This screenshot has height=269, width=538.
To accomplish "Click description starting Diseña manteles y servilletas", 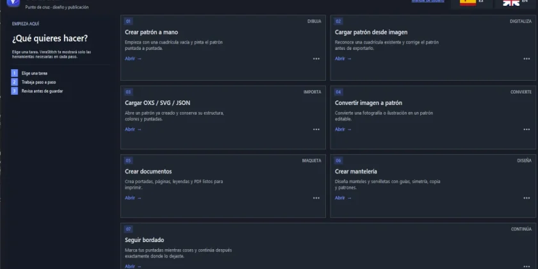I will pyautogui.click(x=387, y=184).
